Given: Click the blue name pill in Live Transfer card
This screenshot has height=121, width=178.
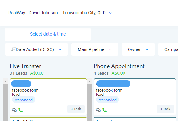Looking at the screenshot, I should 21,84.
